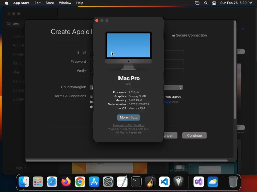Click the Ventura 13.4 macOS value
Screen dimensions: 257x192
click(137, 108)
